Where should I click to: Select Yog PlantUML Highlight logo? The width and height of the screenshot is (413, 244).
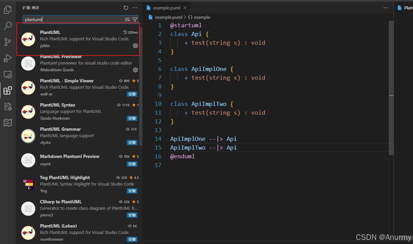point(28,184)
